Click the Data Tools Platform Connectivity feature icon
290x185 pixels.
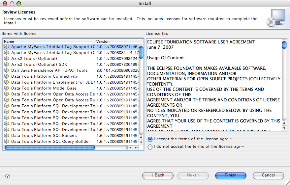pyautogui.click(x=7, y=76)
